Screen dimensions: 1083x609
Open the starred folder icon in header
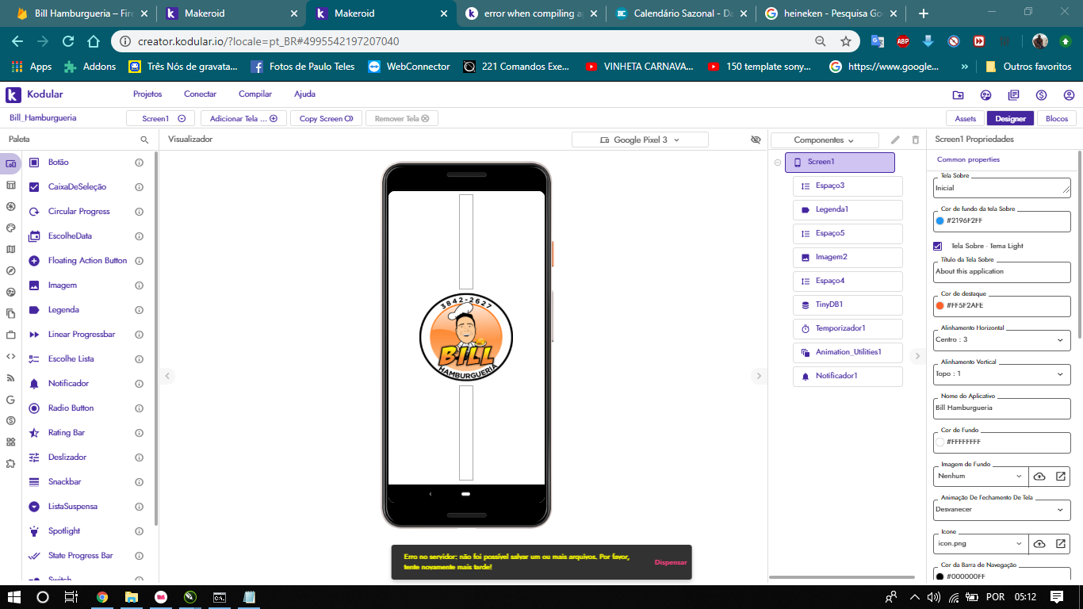coord(959,95)
